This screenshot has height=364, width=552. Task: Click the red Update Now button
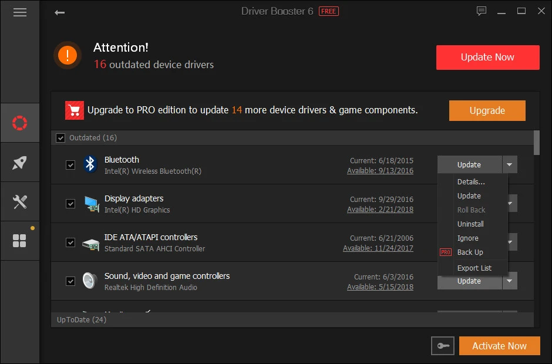487,58
